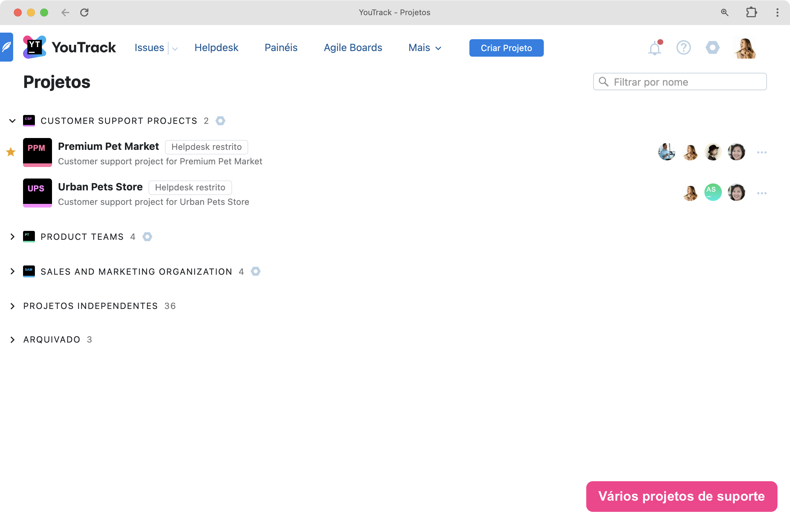The height and width of the screenshot is (527, 790).
Task: Click the help question mark icon
Action: point(683,48)
